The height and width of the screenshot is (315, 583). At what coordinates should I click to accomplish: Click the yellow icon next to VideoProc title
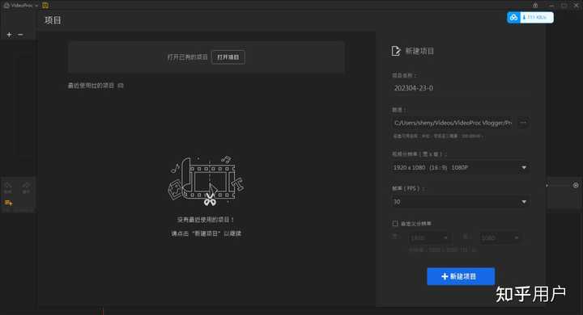click(45, 5)
